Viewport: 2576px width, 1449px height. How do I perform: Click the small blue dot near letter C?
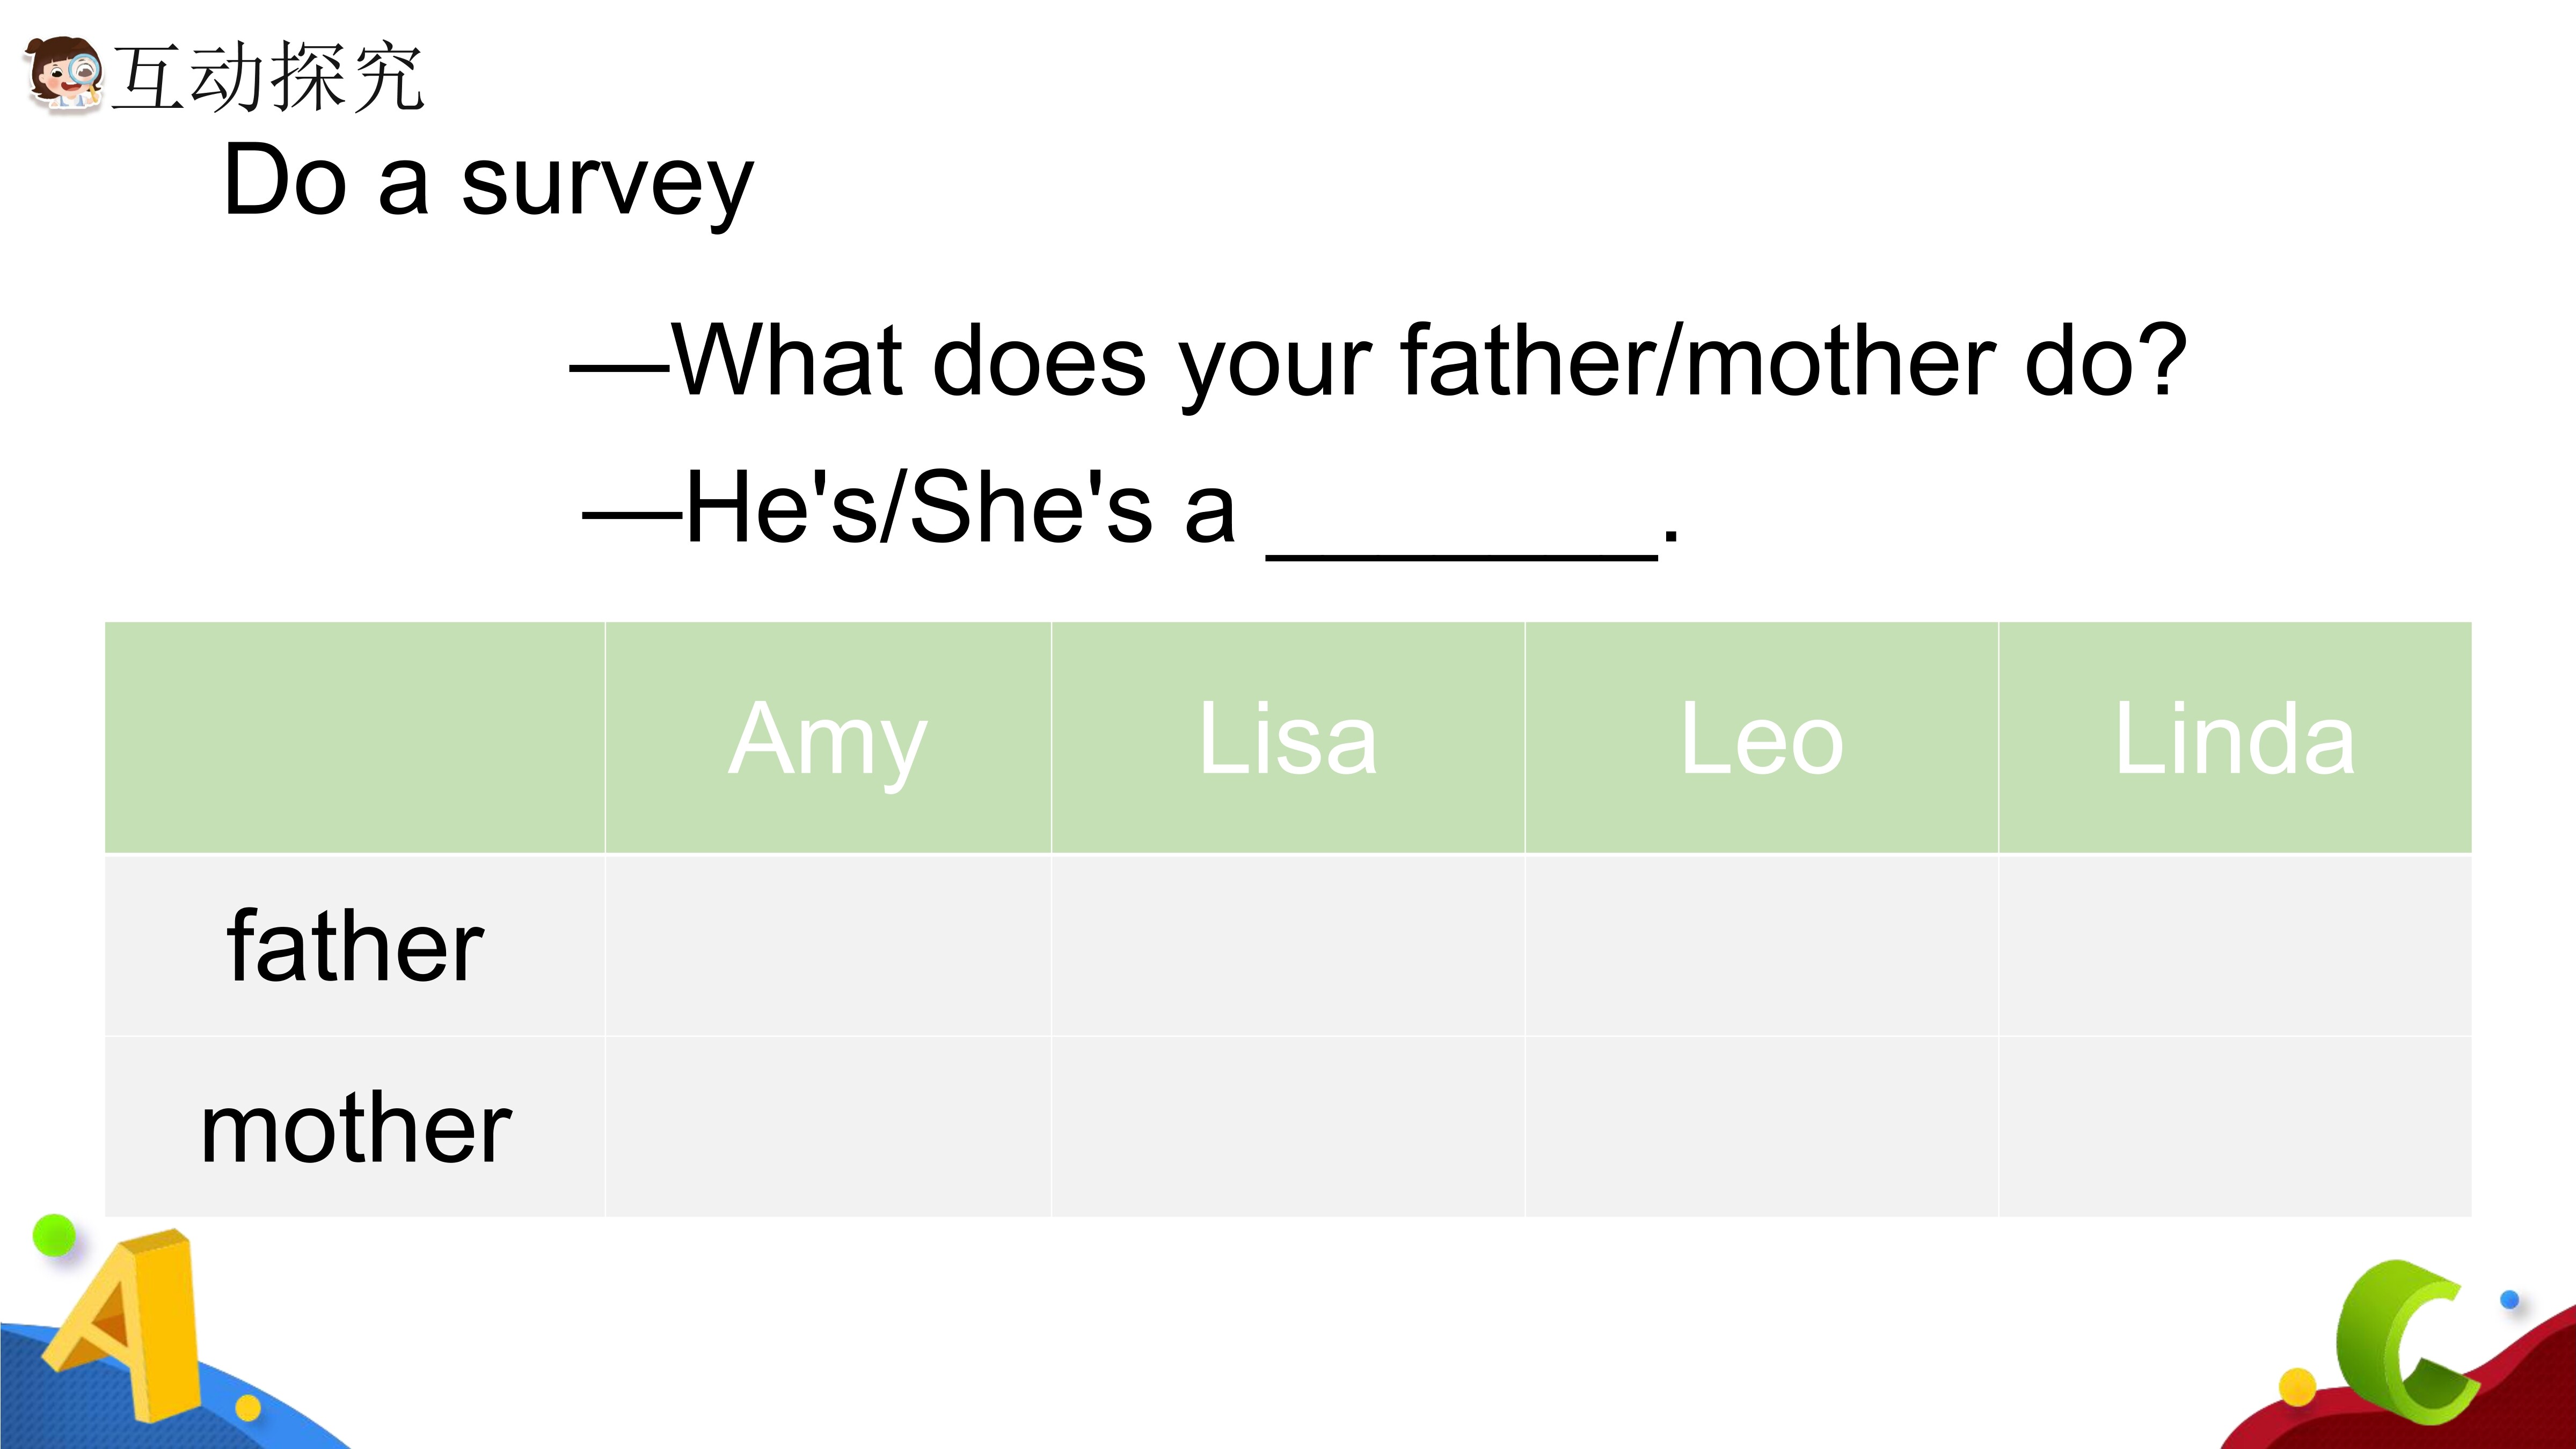(2509, 1300)
